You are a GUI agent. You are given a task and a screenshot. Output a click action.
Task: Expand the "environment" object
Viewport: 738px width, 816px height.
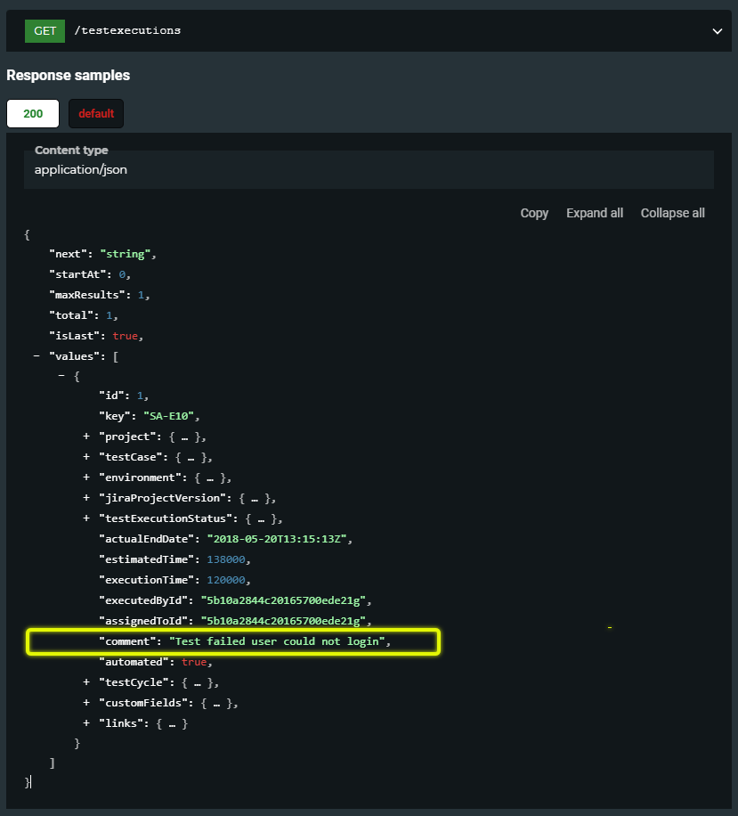click(x=86, y=477)
